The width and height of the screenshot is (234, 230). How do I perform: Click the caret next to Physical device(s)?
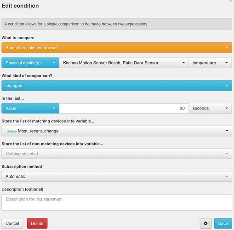tap(54, 63)
